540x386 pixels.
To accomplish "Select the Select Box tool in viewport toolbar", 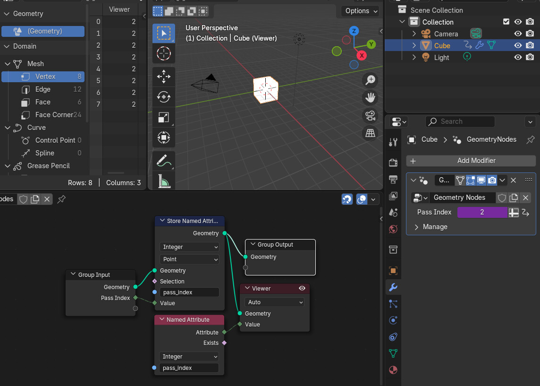I will [x=164, y=33].
